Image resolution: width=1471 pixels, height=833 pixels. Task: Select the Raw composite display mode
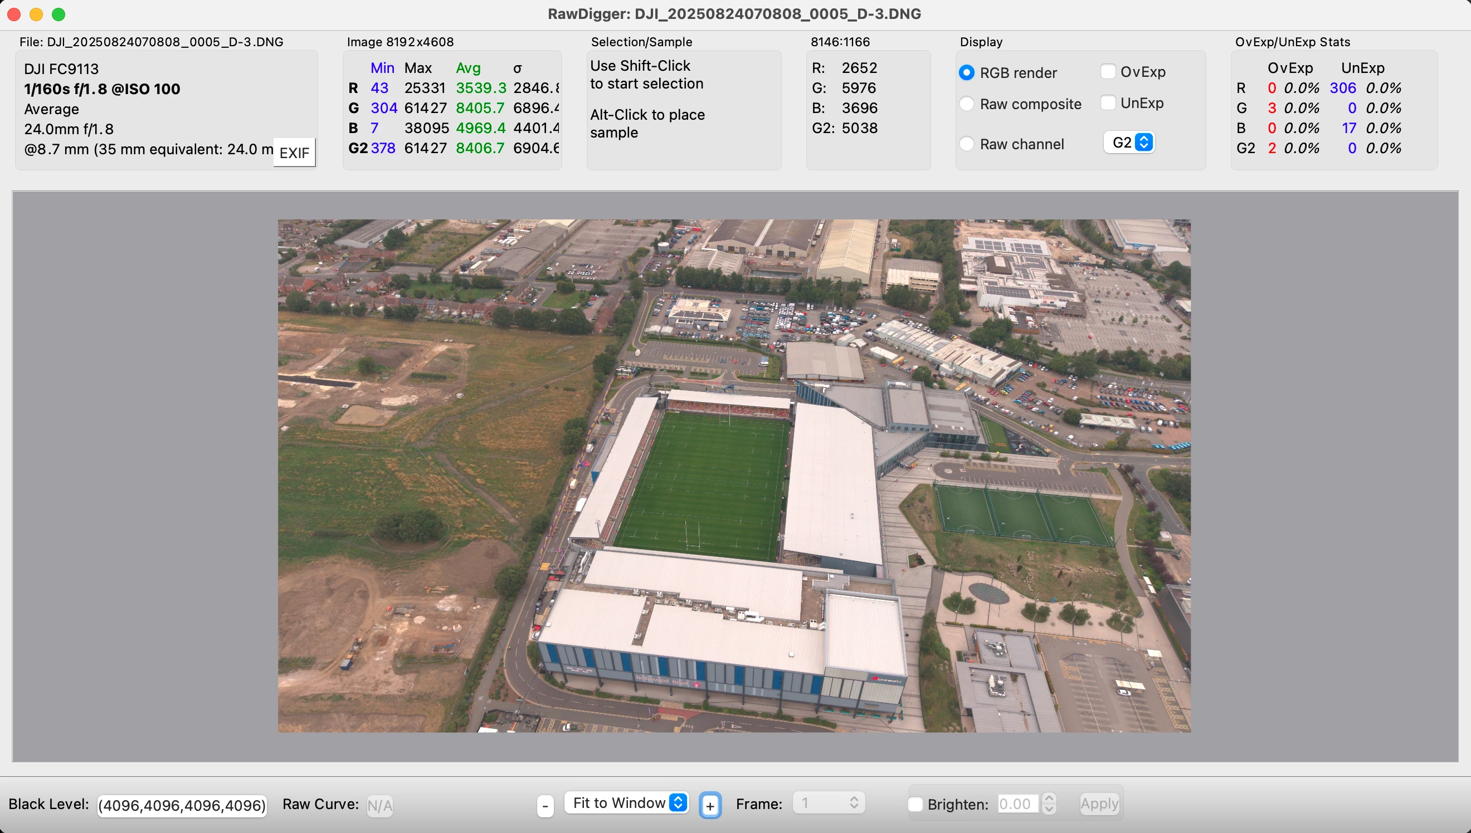coord(967,104)
